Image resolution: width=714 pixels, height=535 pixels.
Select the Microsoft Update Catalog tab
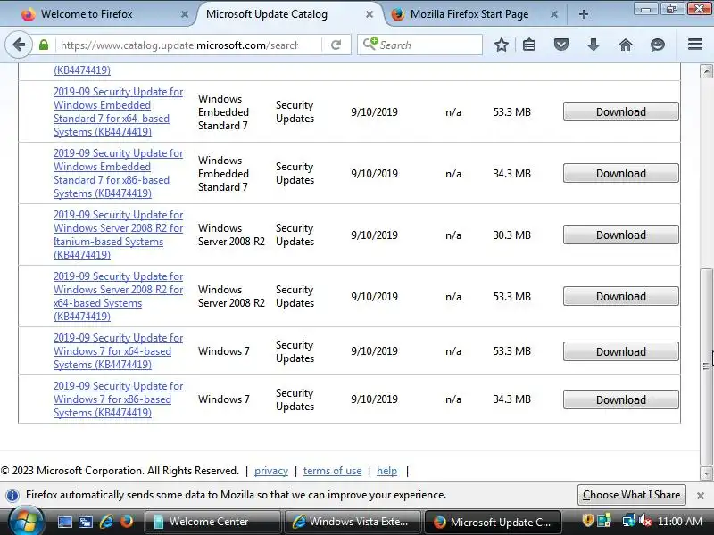(x=289, y=14)
